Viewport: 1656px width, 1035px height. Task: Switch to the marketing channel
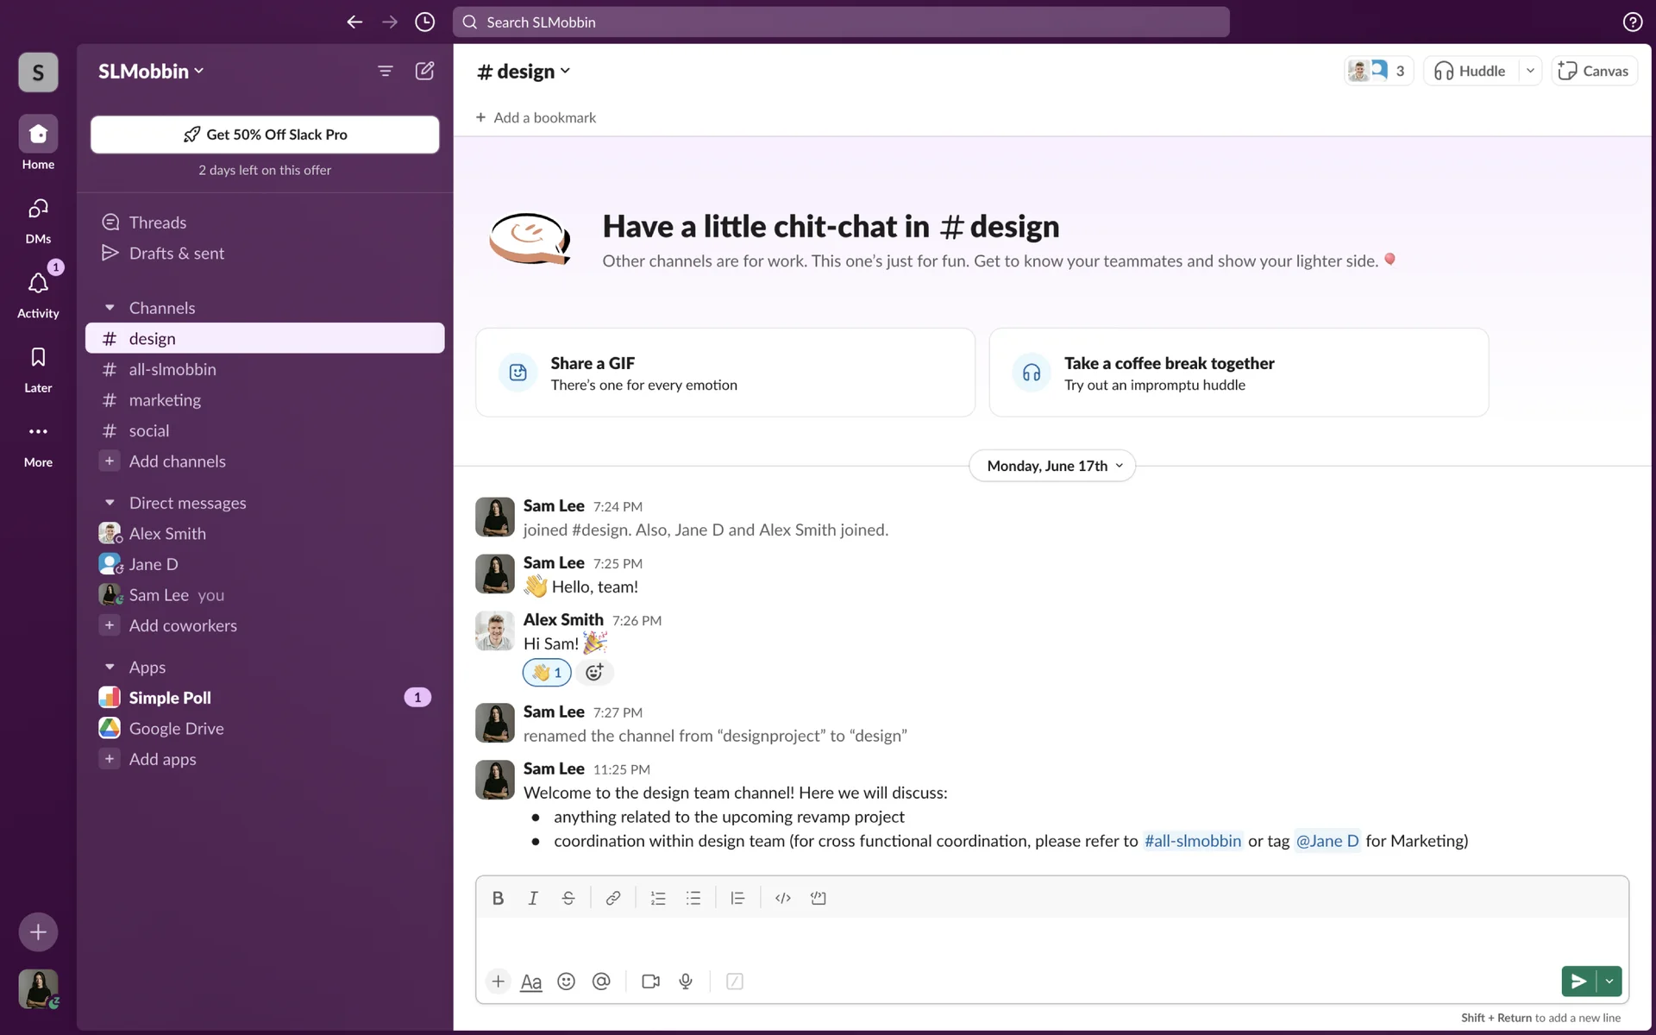(x=165, y=400)
